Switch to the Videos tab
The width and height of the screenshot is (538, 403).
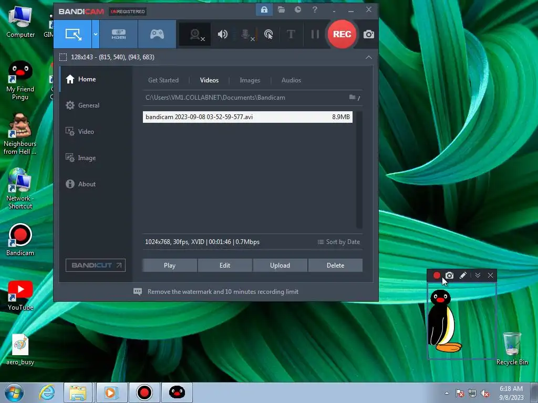209,80
